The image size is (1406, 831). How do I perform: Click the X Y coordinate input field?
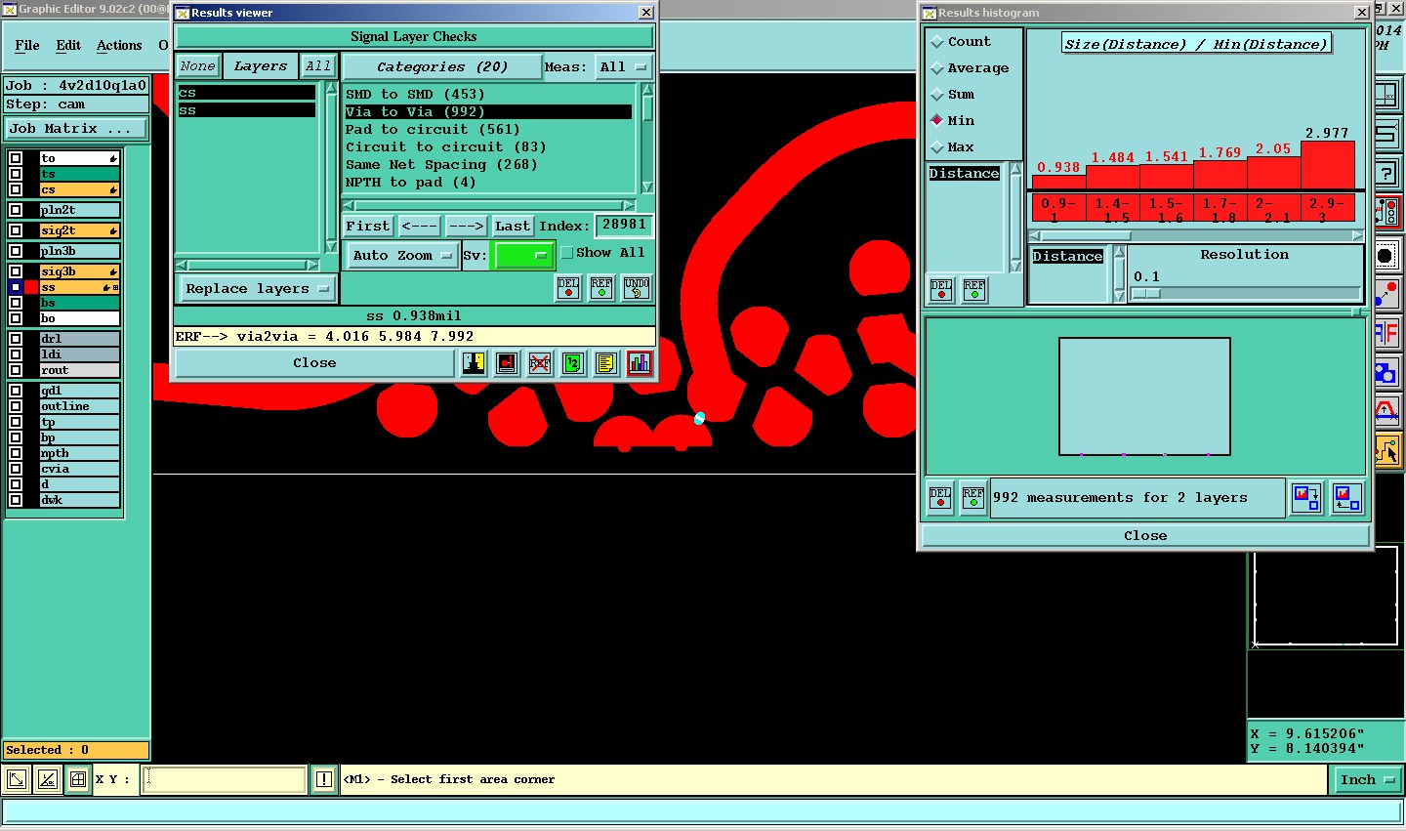225,779
